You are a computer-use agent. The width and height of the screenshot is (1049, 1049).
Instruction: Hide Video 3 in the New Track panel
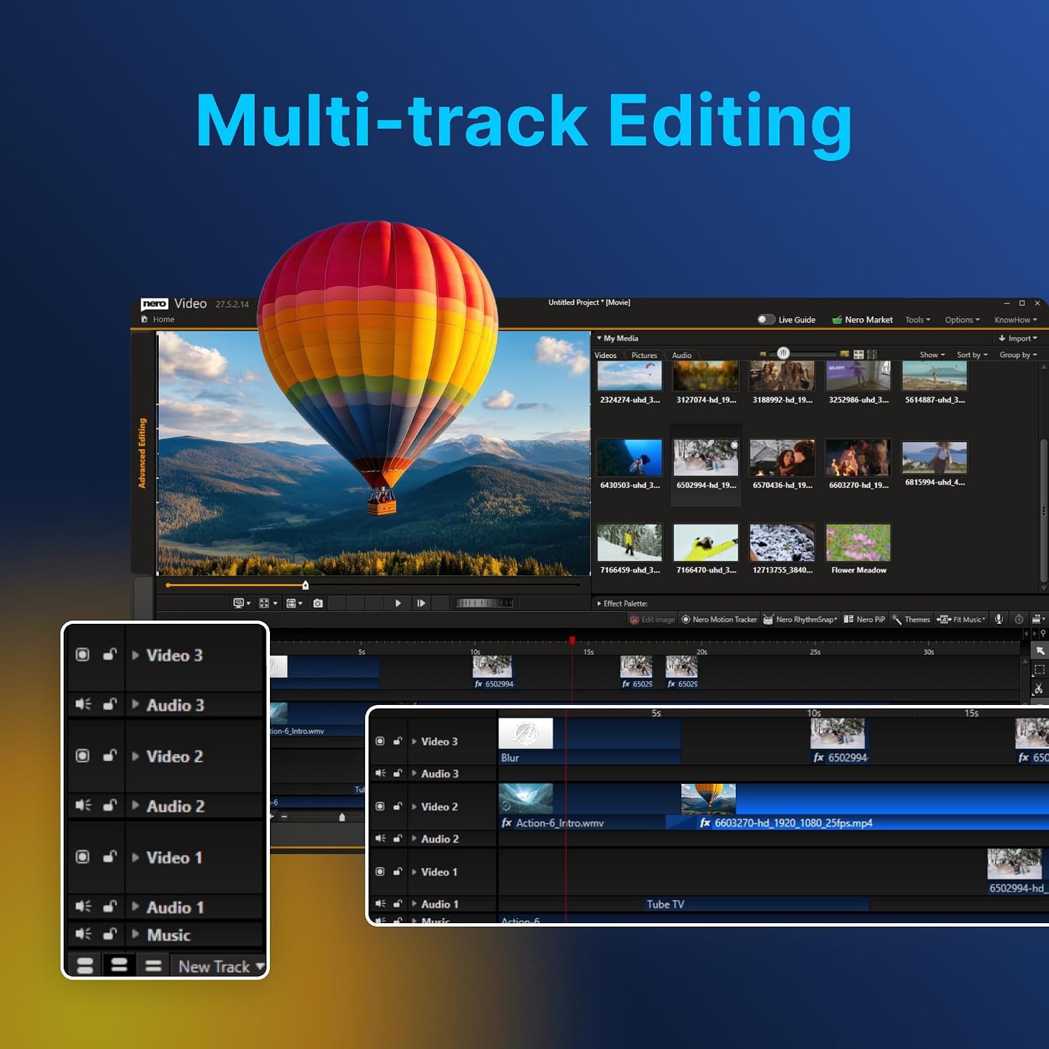pyautogui.click(x=83, y=655)
